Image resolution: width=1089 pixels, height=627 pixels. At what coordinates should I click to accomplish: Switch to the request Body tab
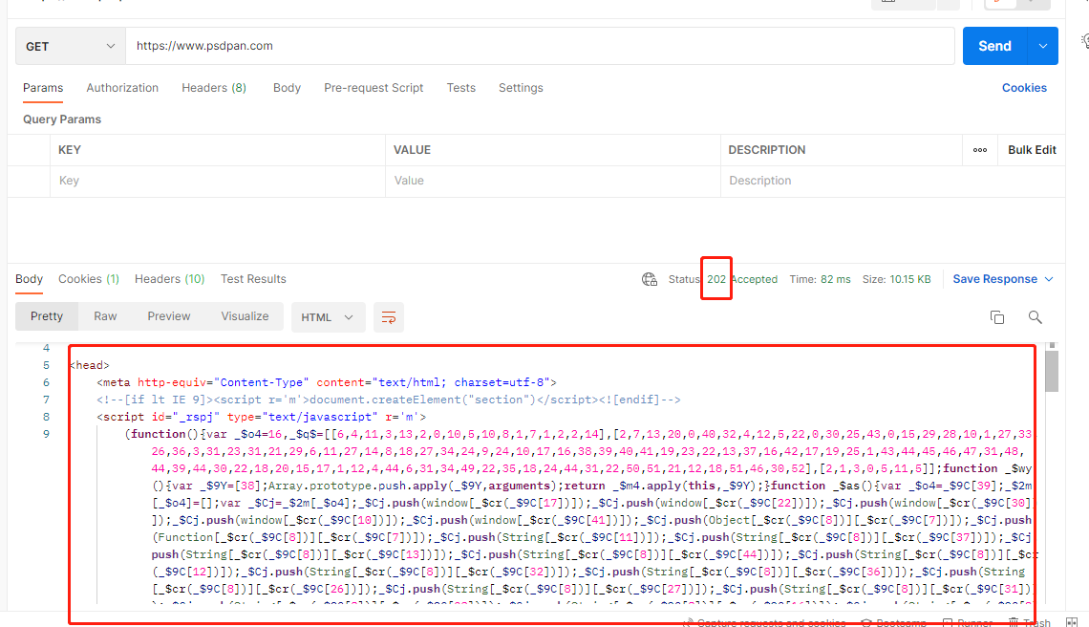(x=287, y=88)
